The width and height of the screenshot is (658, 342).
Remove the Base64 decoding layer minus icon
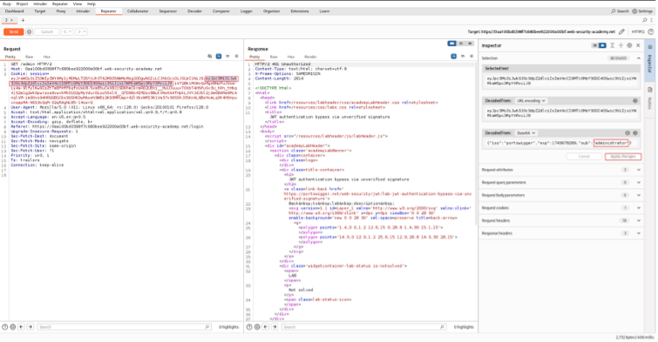627,133
